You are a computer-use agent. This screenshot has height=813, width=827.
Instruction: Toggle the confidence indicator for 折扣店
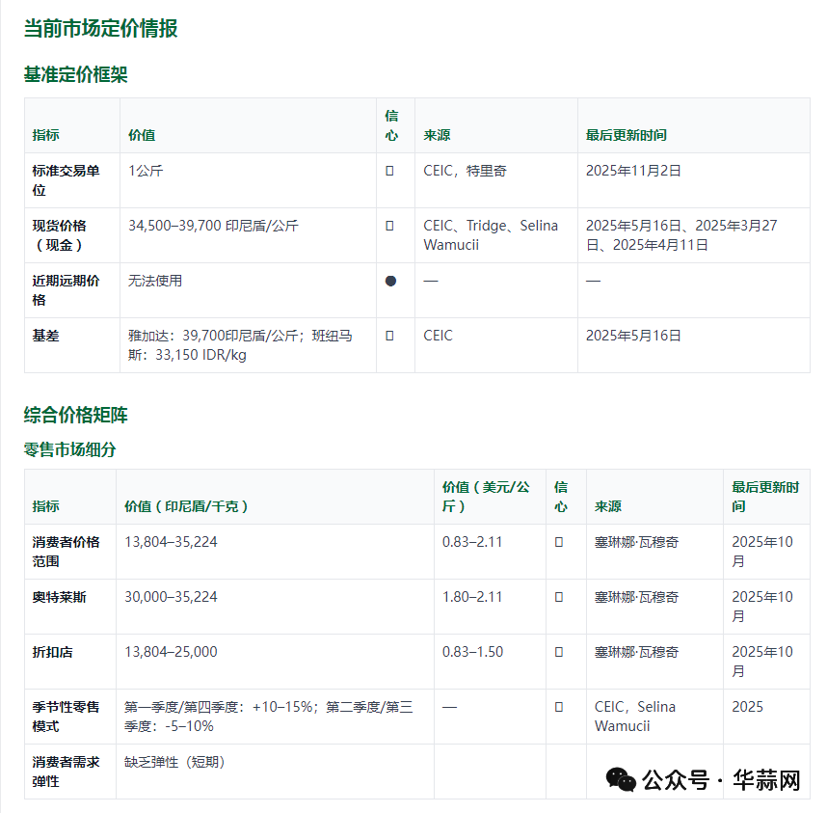pos(560,651)
